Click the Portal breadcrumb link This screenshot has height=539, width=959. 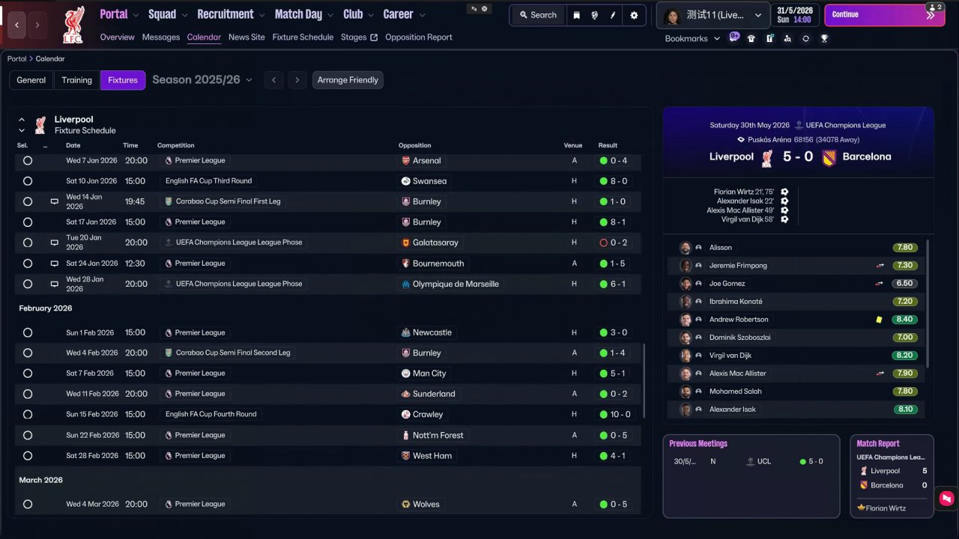tap(17, 58)
